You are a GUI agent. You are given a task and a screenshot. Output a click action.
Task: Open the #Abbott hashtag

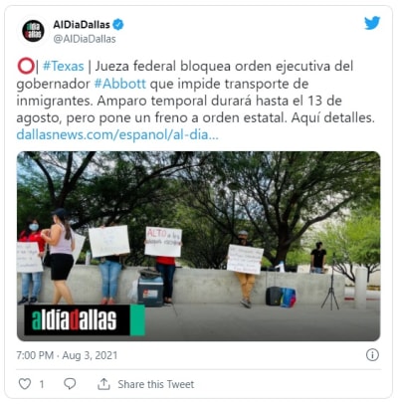120,84
